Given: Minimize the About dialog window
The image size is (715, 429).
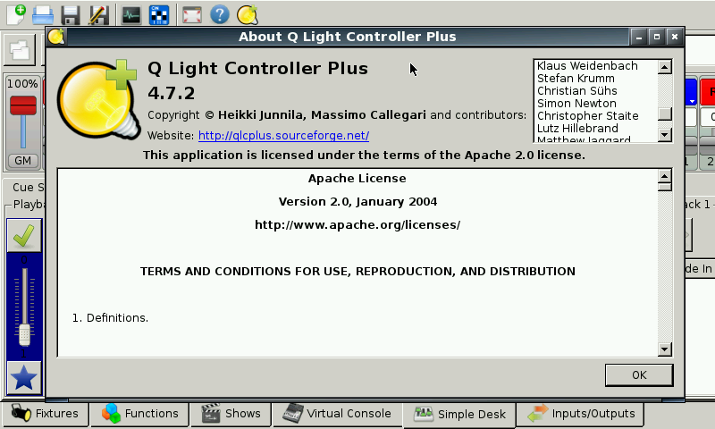Looking at the screenshot, I should click(639, 37).
